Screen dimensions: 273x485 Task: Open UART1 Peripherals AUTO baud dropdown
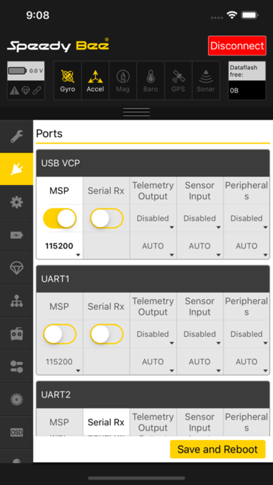click(246, 362)
